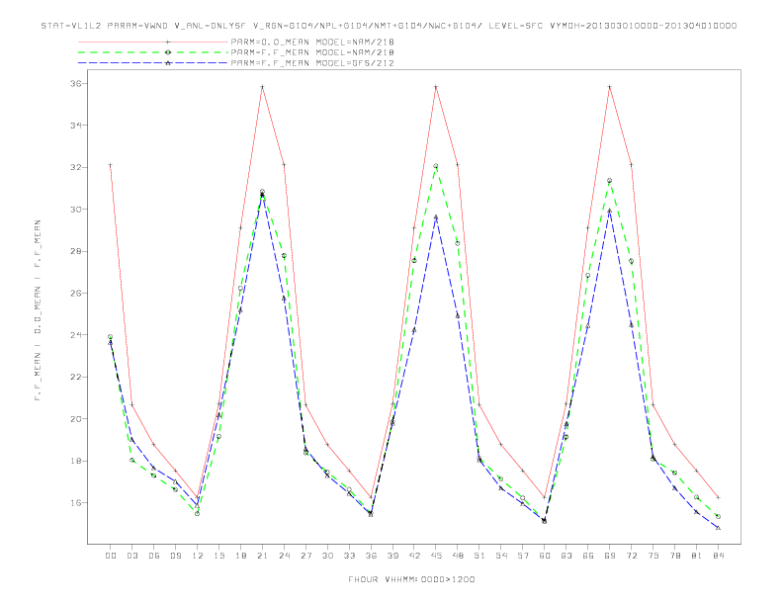
Task: Select legend entry PARM=F.F_MEAN MODEL=GFS/212
Action: pyautogui.click(x=312, y=63)
